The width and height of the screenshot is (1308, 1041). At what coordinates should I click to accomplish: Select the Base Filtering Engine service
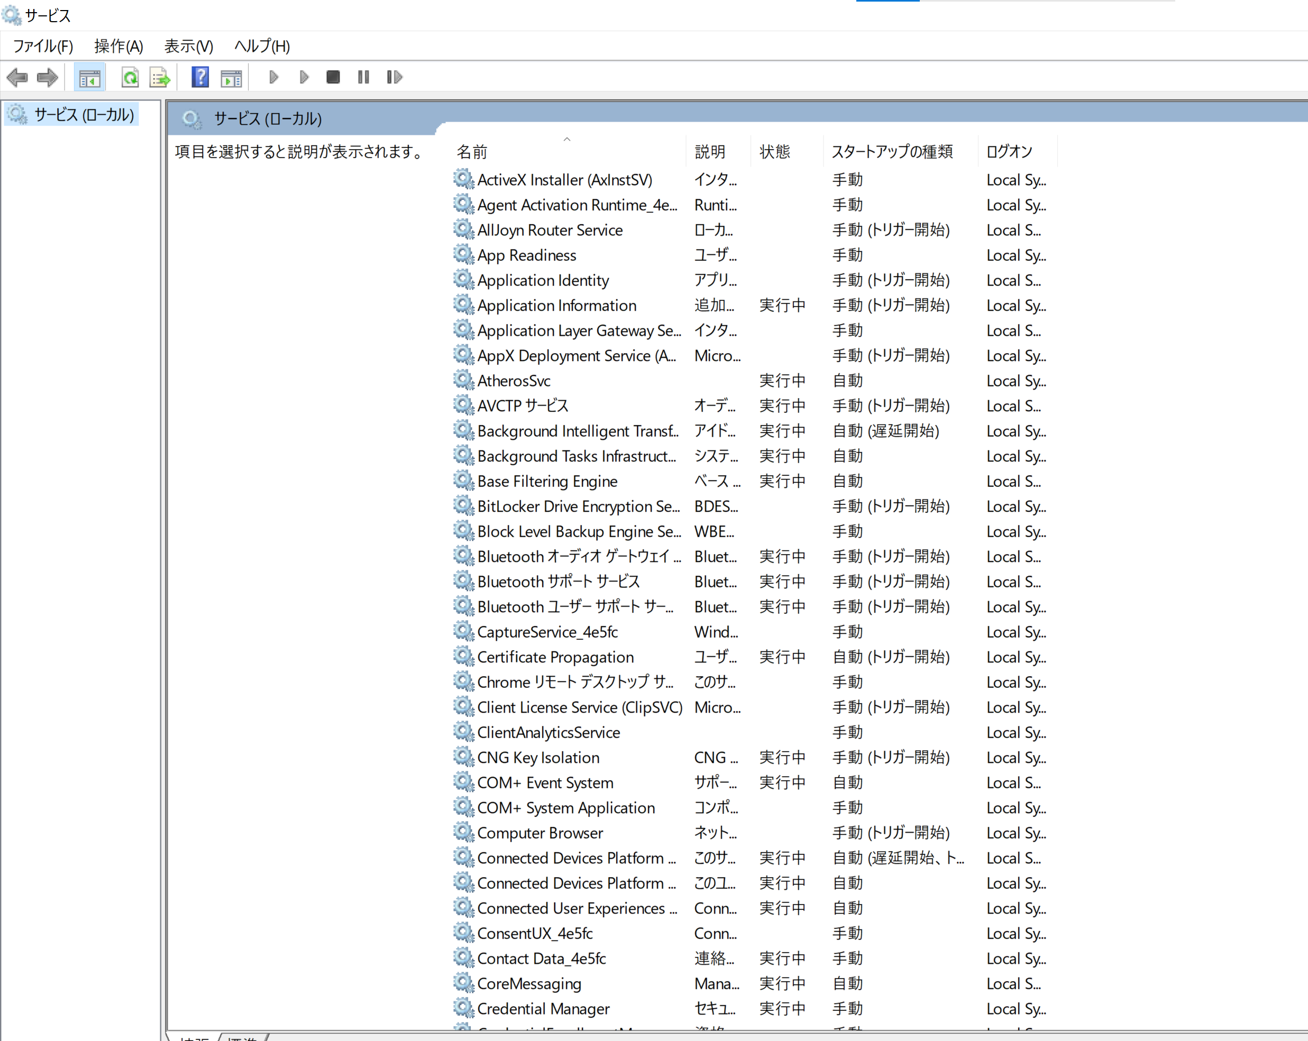(x=546, y=482)
